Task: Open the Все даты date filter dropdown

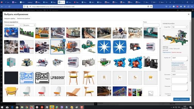Action: click(x=29, y=25)
